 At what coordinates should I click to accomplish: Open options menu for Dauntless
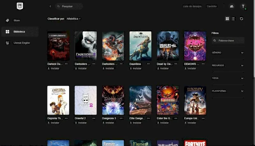[148, 64]
